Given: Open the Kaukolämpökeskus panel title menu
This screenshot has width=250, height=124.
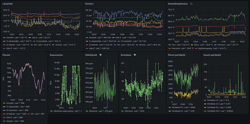Looking at the screenshot, I should pos(178,3).
